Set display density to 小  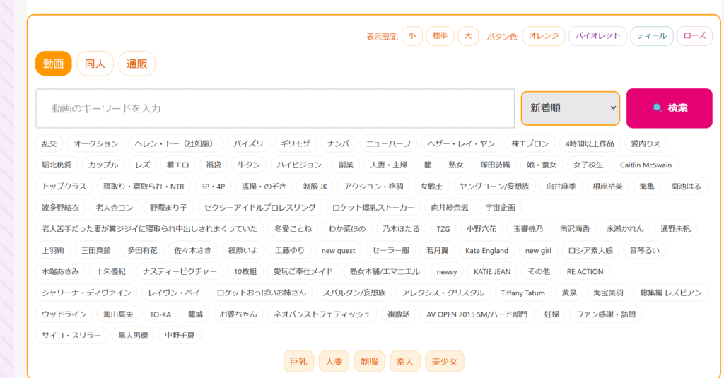(x=412, y=36)
